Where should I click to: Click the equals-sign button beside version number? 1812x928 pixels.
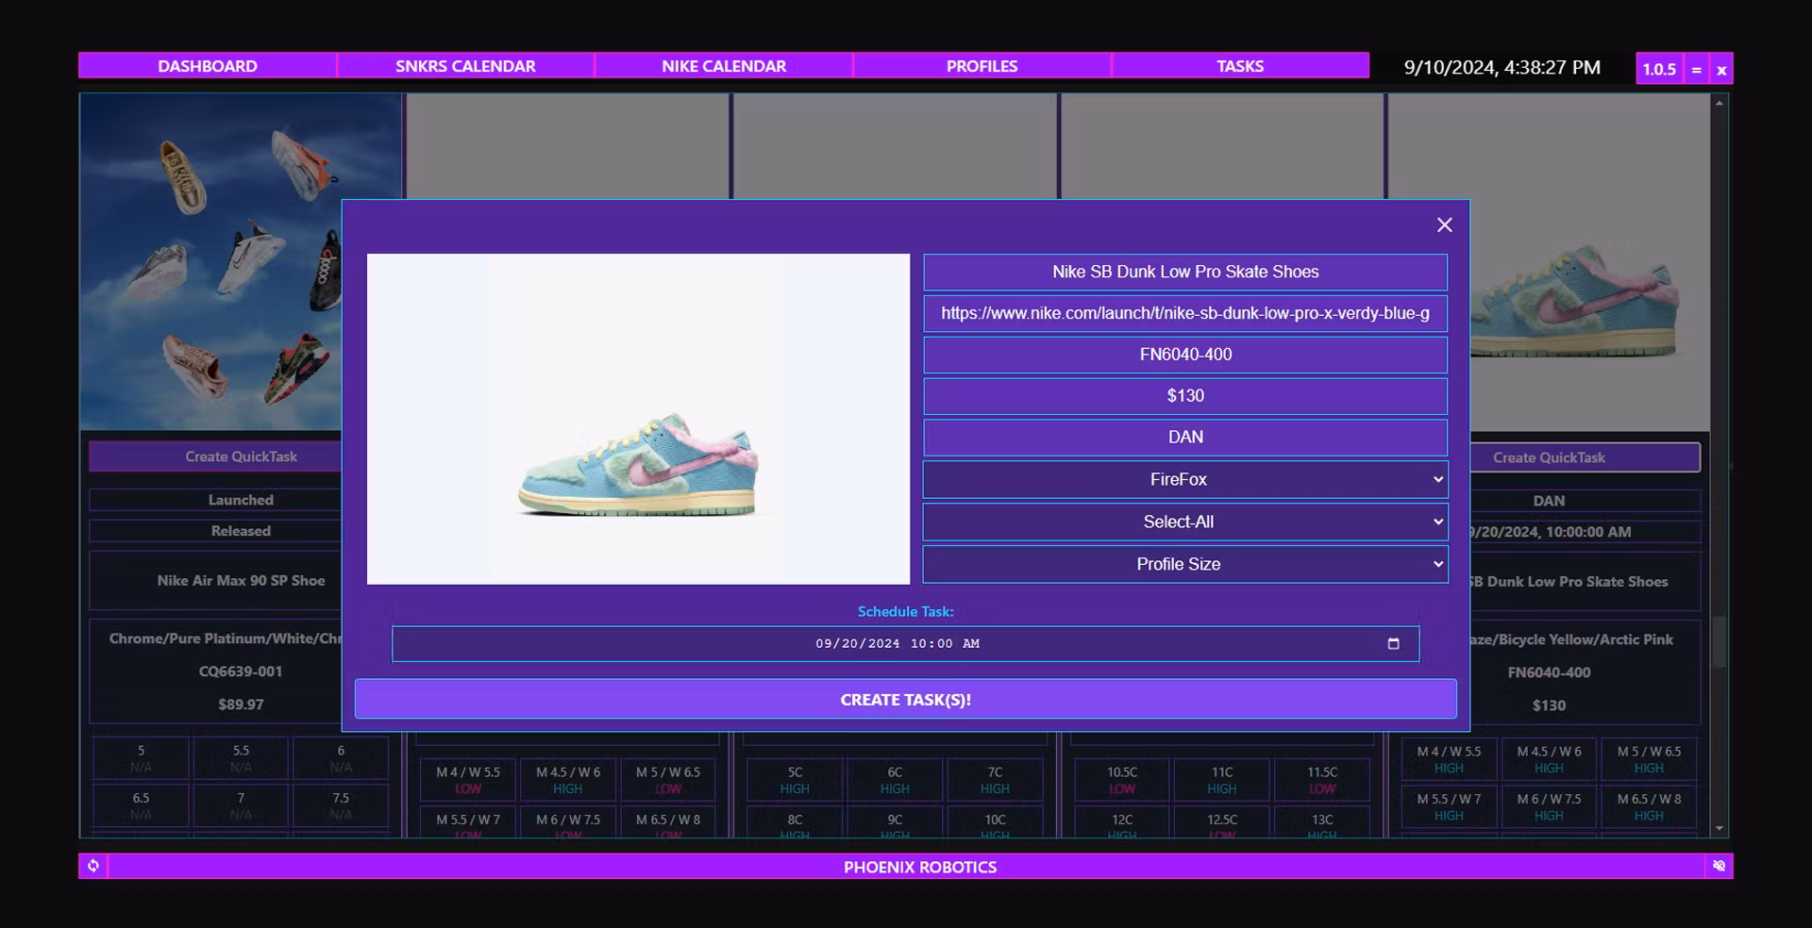pyautogui.click(x=1696, y=69)
